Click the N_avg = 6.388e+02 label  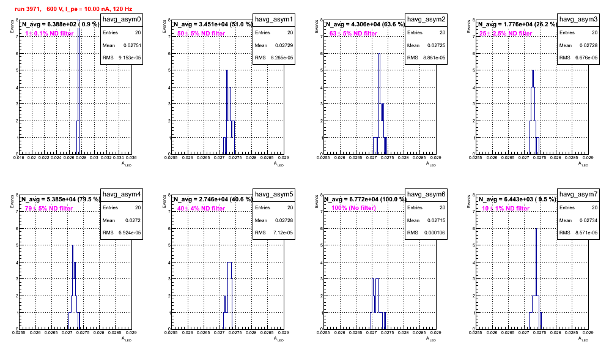click(x=60, y=24)
